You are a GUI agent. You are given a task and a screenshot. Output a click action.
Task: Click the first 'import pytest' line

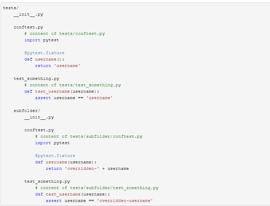(42, 40)
